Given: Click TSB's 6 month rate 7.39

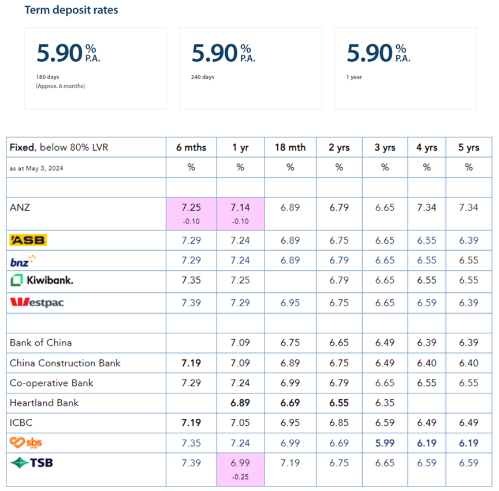Looking at the screenshot, I should [191, 463].
